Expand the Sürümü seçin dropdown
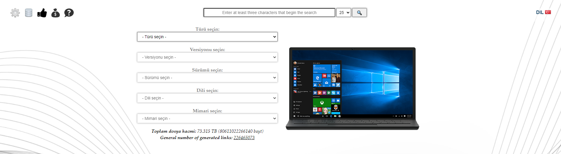This screenshot has height=154, width=561. (x=207, y=78)
